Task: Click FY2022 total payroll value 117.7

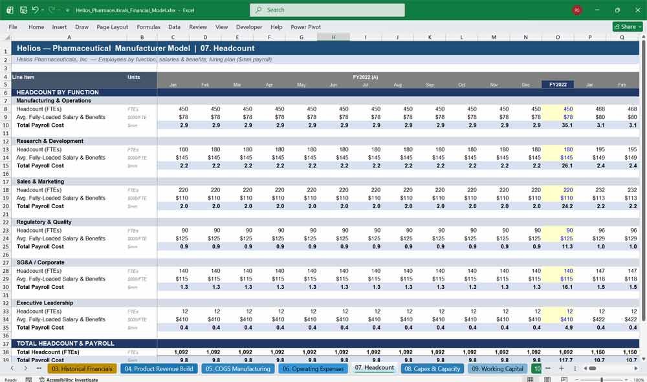Action: [x=558, y=360]
